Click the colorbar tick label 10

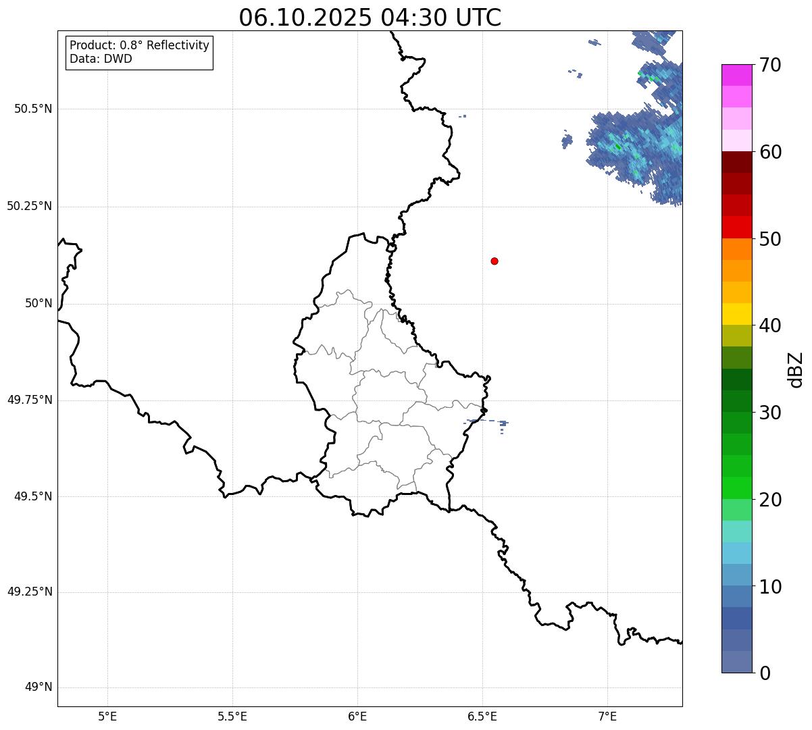770,586
